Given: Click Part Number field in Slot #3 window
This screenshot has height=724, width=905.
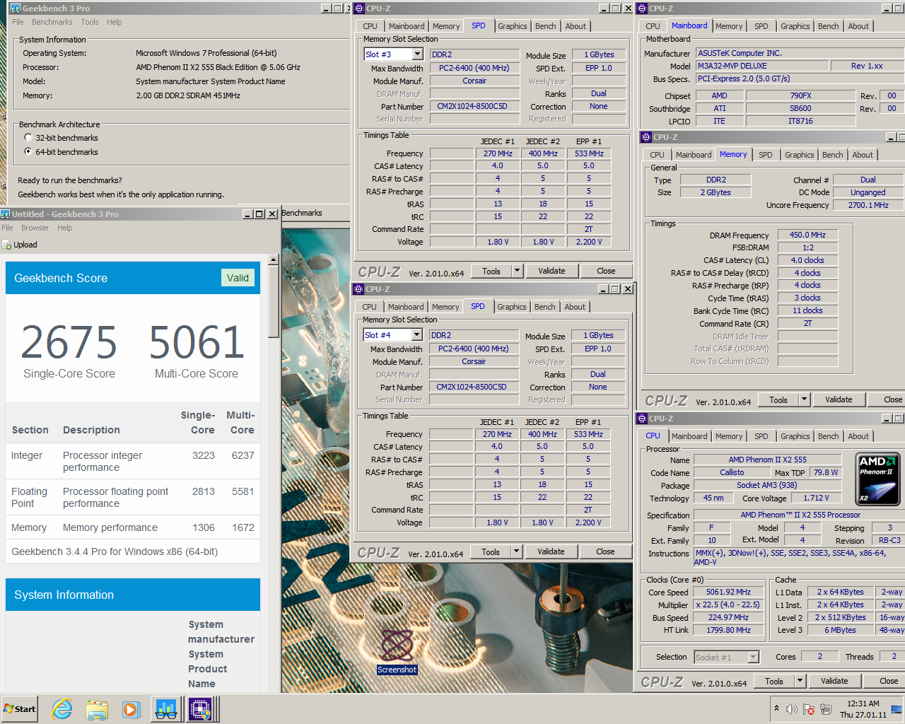Looking at the screenshot, I should pyautogui.click(x=474, y=106).
